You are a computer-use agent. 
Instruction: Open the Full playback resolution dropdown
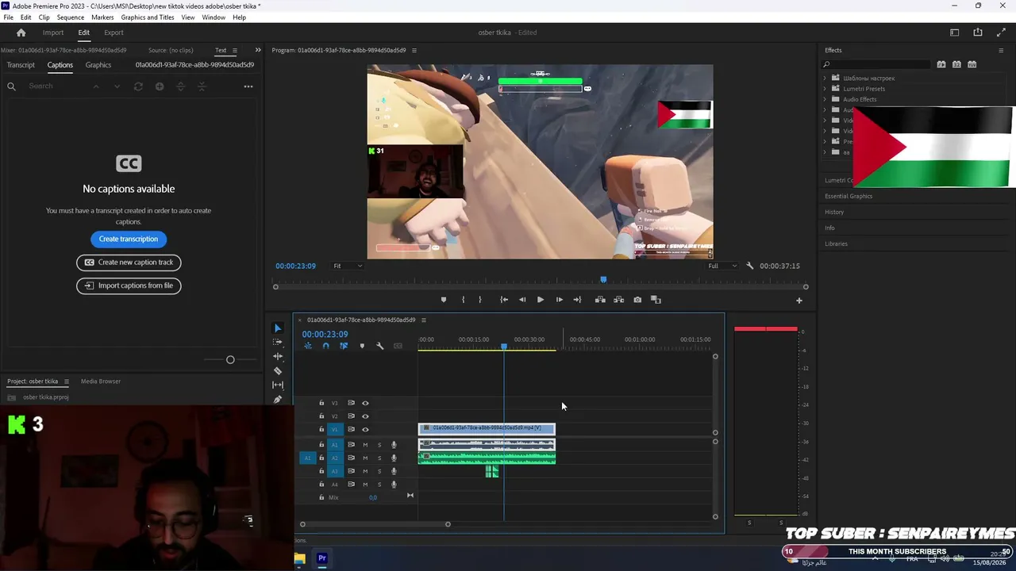722,266
